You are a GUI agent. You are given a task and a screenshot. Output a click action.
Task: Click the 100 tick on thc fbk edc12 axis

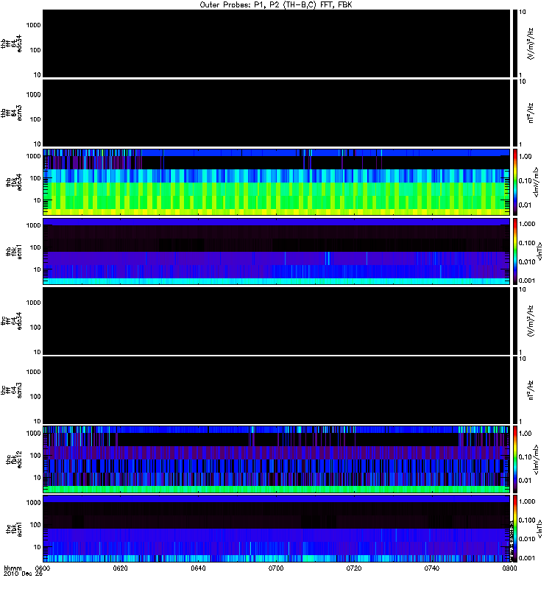[35, 456]
